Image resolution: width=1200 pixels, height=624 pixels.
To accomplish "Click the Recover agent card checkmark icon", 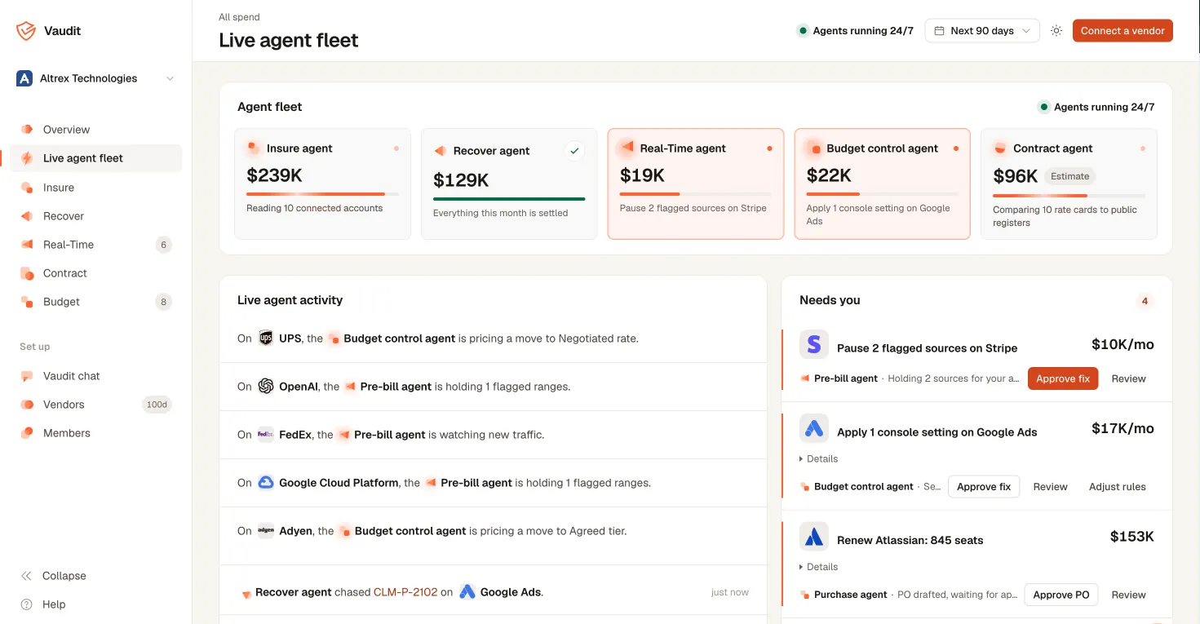I will [575, 151].
